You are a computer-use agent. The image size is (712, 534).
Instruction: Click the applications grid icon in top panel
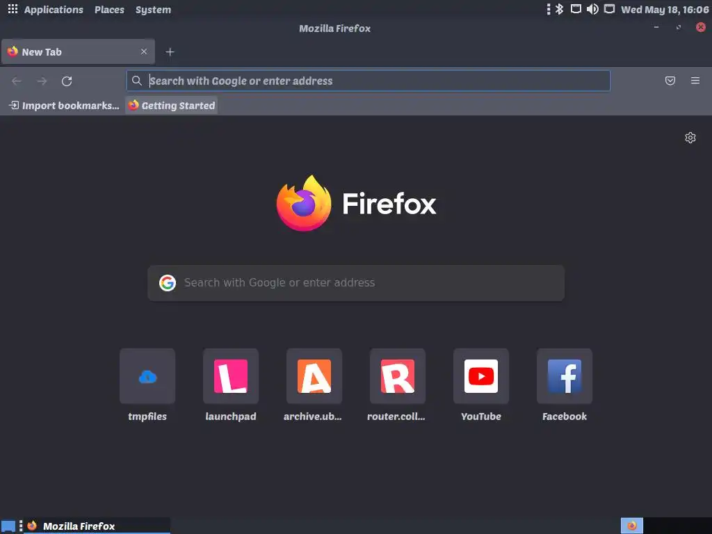click(13, 9)
